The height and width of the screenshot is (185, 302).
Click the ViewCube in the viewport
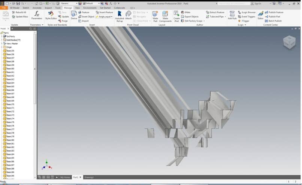(x=289, y=42)
